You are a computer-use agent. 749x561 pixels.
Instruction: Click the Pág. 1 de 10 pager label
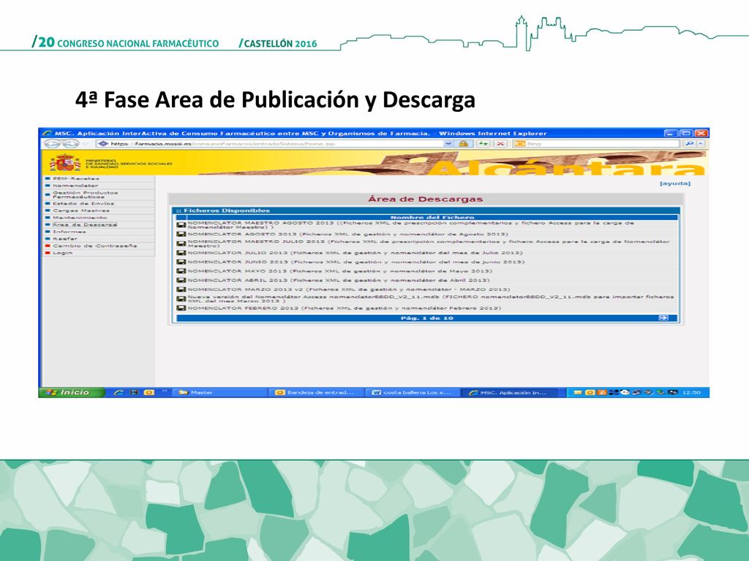pyautogui.click(x=427, y=318)
